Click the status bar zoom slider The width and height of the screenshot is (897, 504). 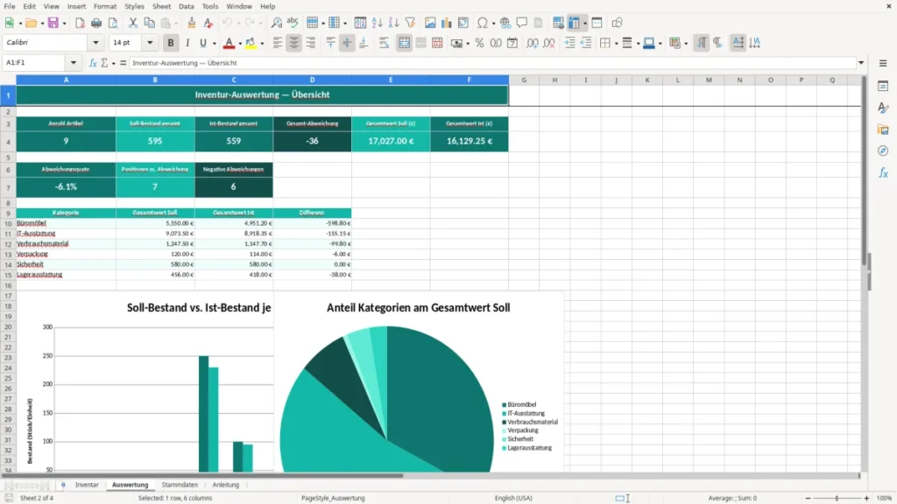point(837,498)
